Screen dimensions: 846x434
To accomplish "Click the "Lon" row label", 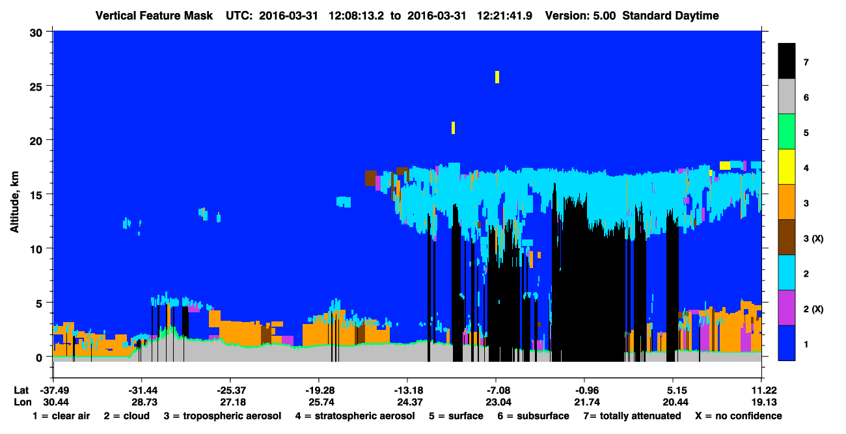I will (22, 402).
